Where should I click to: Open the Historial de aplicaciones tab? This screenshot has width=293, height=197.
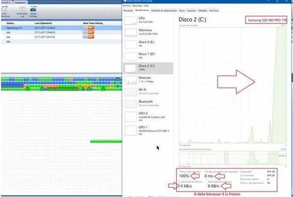coord(164,11)
